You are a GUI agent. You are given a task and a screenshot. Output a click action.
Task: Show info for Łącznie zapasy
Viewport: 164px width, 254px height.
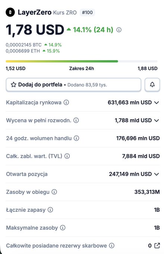[50, 210]
